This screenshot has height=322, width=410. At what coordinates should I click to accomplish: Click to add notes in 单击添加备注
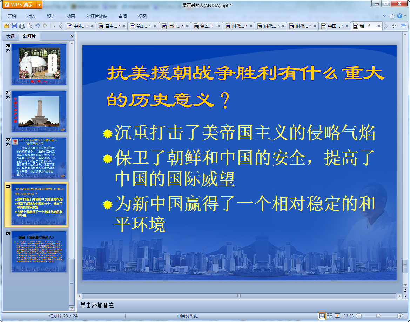click(97, 305)
